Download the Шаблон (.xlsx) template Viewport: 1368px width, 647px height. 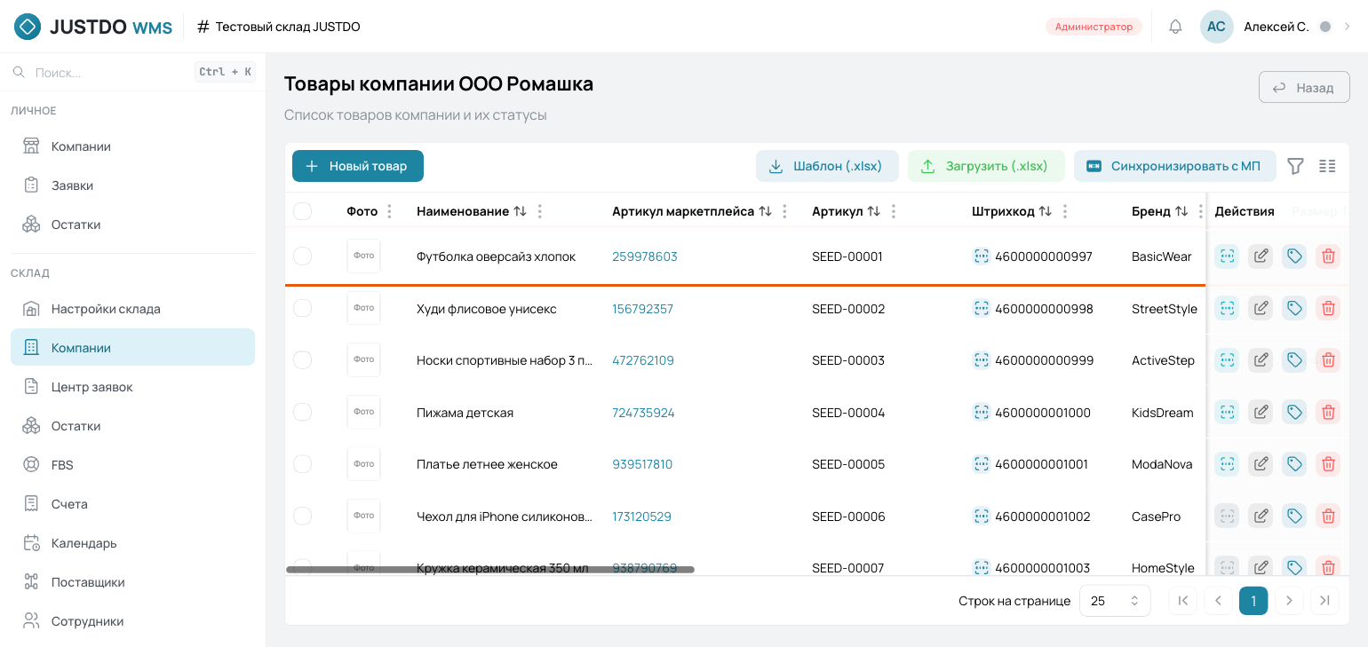coord(827,166)
